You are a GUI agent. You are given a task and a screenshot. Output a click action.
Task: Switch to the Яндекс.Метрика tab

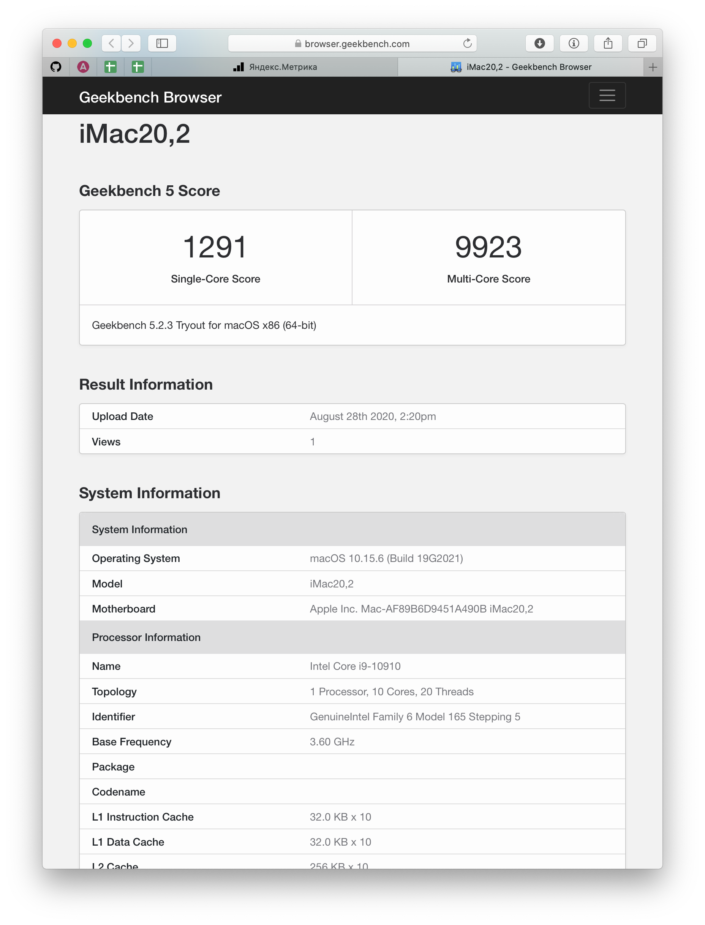pyautogui.click(x=275, y=67)
